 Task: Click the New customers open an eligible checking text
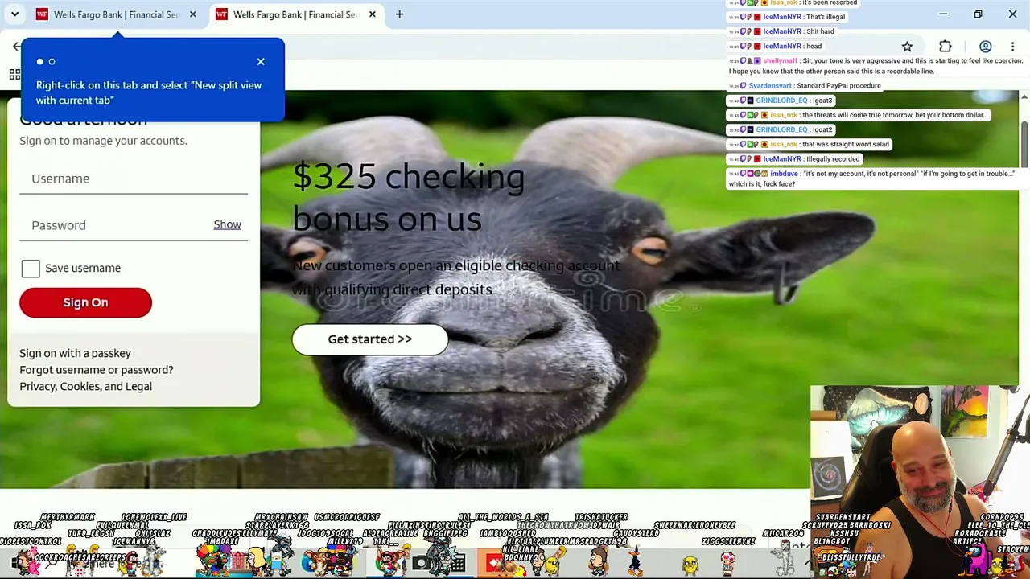[x=456, y=277]
